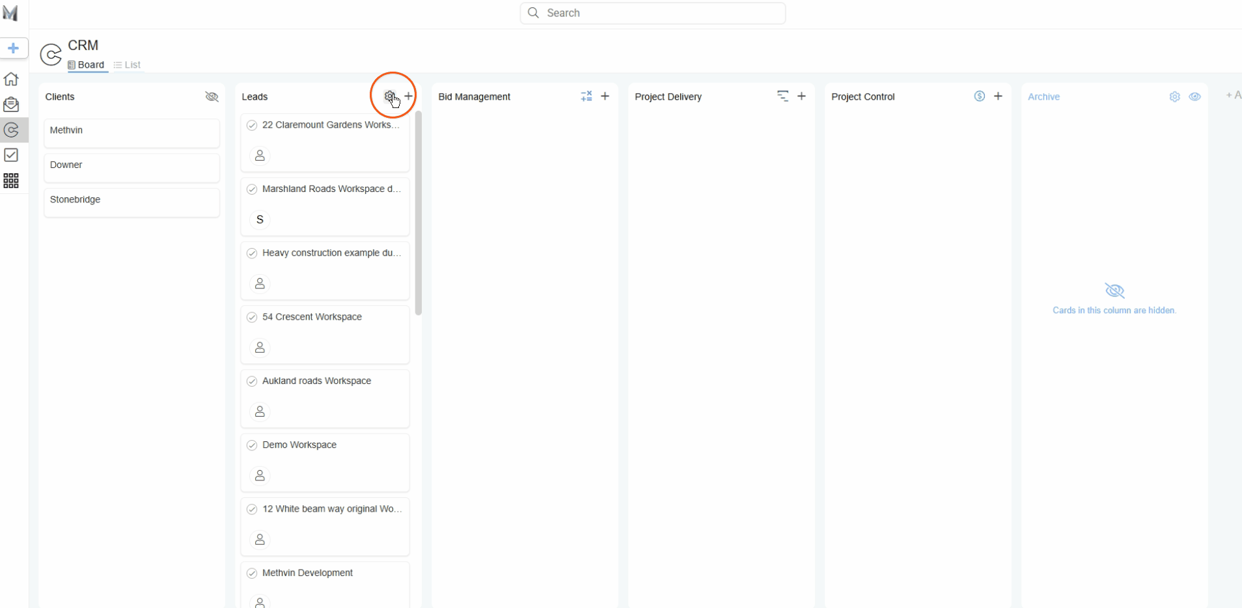Viewport: 1242px width, 608px height.
Task: Click the Search input field
Action: point(652,13)
